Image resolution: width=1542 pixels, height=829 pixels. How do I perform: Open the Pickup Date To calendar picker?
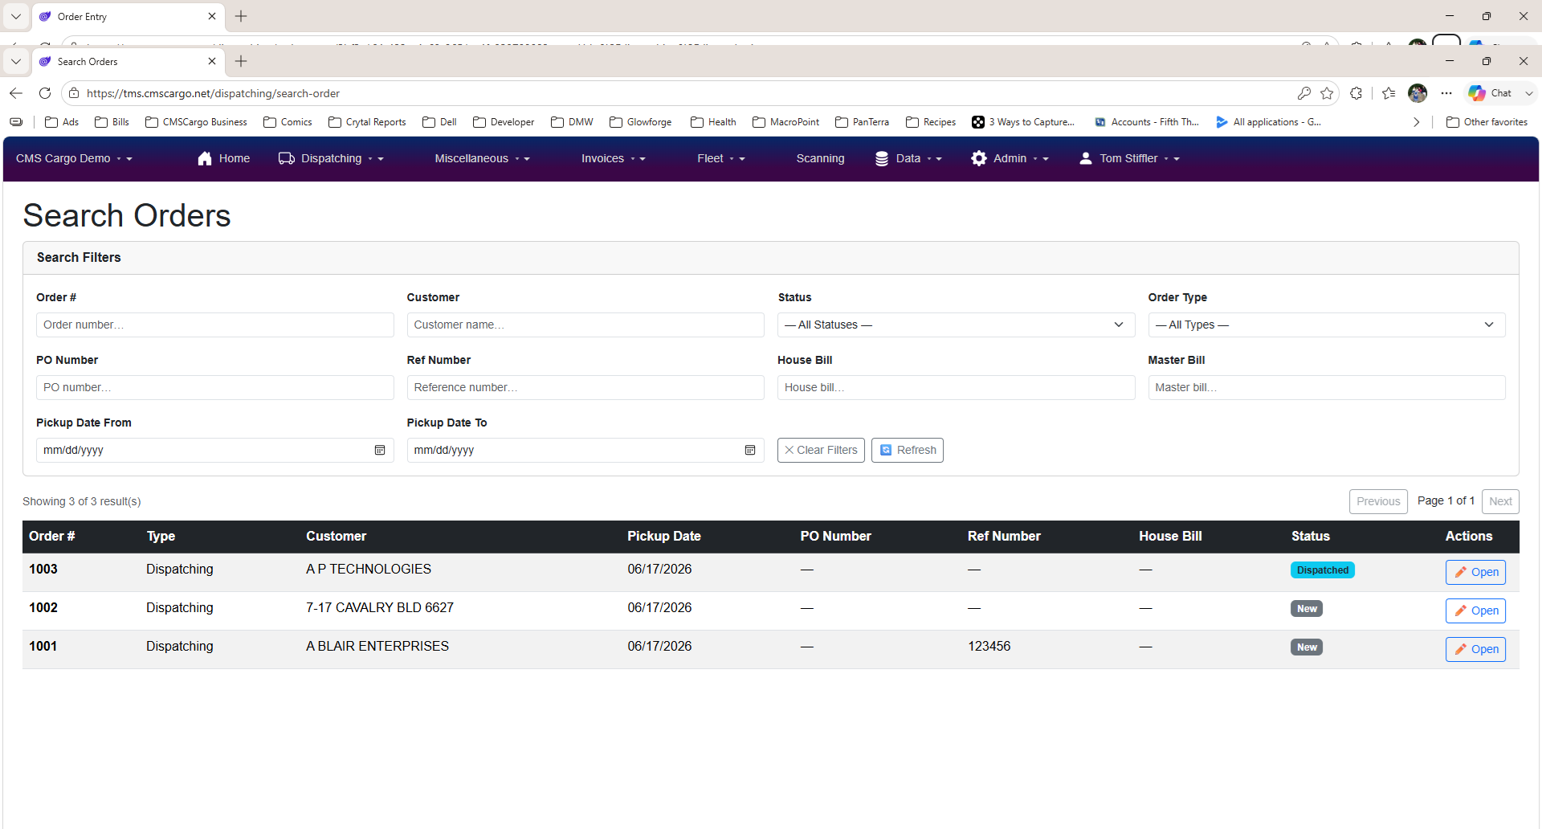750,450
